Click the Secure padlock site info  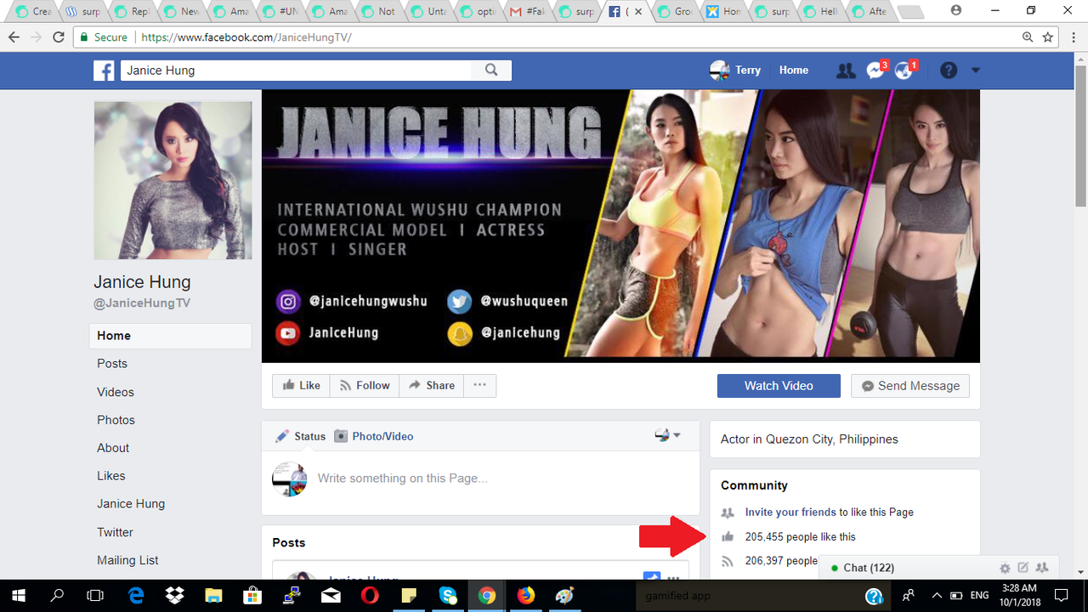[104, 37]
